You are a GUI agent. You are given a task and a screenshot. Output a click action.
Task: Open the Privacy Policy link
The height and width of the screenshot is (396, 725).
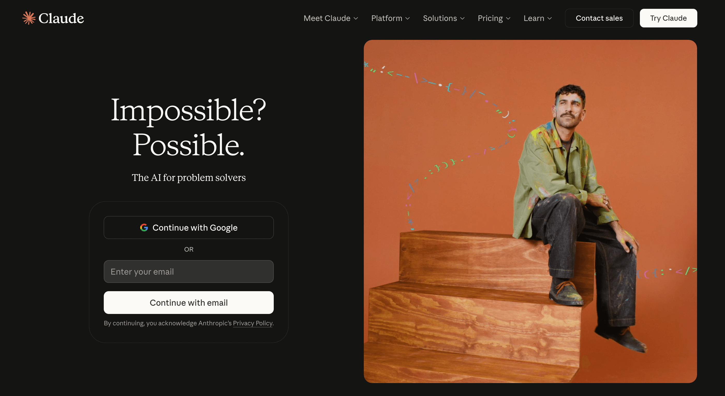tap(253, 323)
